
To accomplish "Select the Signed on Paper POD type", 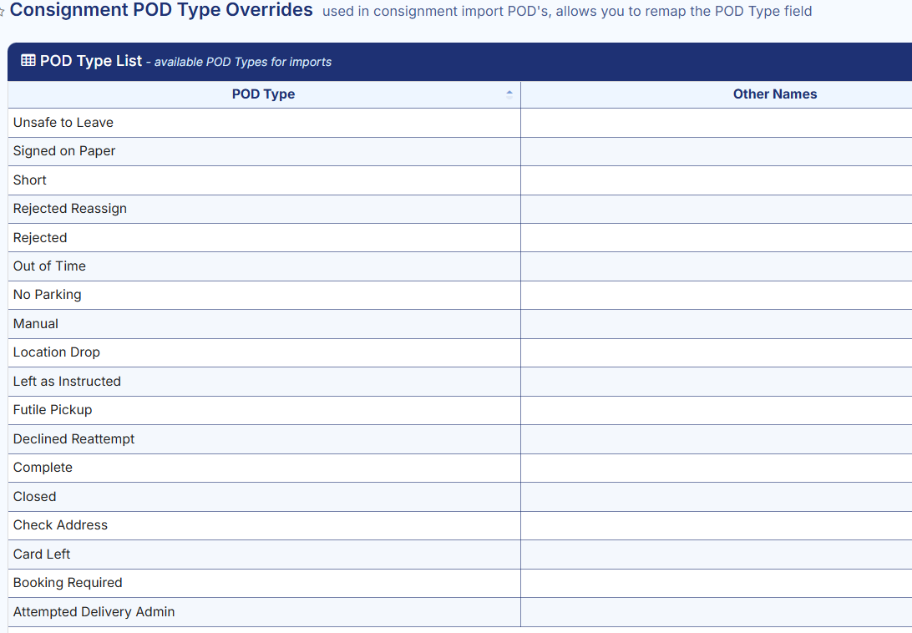I will coord(64,151).
